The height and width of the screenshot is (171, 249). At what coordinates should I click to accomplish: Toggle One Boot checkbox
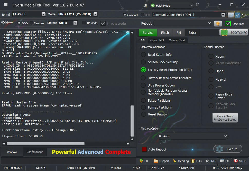point(228,24)
